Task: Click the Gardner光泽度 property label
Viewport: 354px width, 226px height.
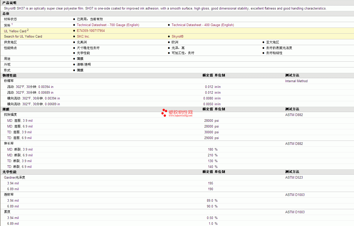Action: 15,177
